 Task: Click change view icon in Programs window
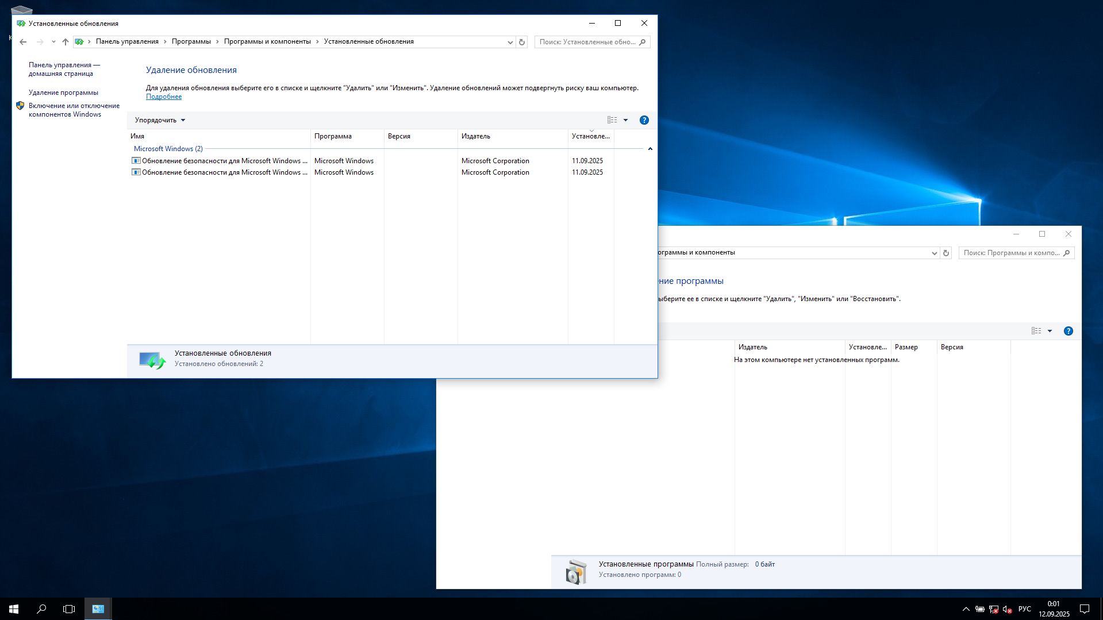pyautogui.click(x=1036, y=331)
